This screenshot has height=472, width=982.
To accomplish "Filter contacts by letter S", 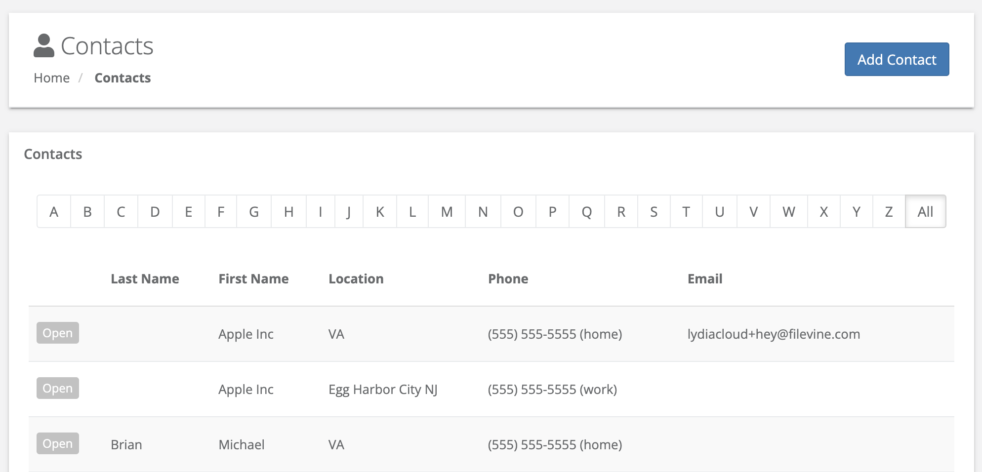I will click(654, 212).
